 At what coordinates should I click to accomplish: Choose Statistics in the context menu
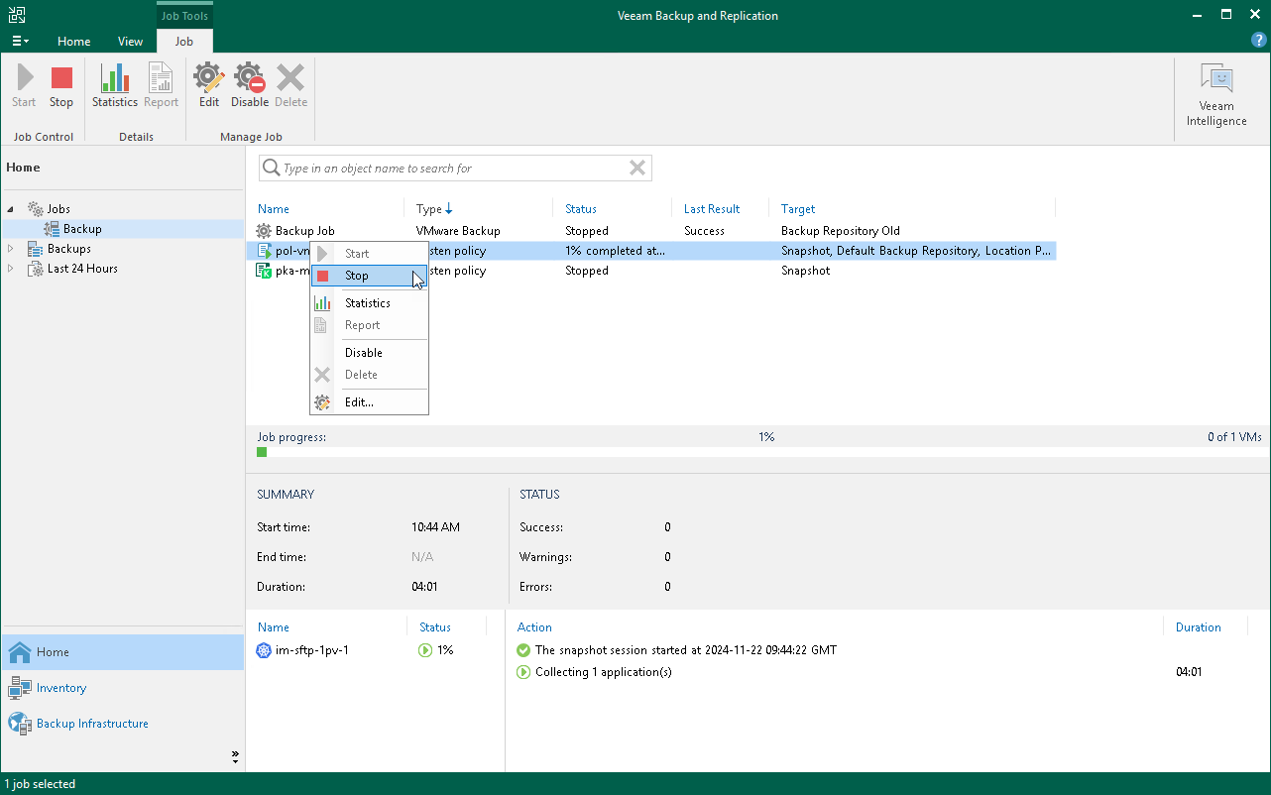369,303
